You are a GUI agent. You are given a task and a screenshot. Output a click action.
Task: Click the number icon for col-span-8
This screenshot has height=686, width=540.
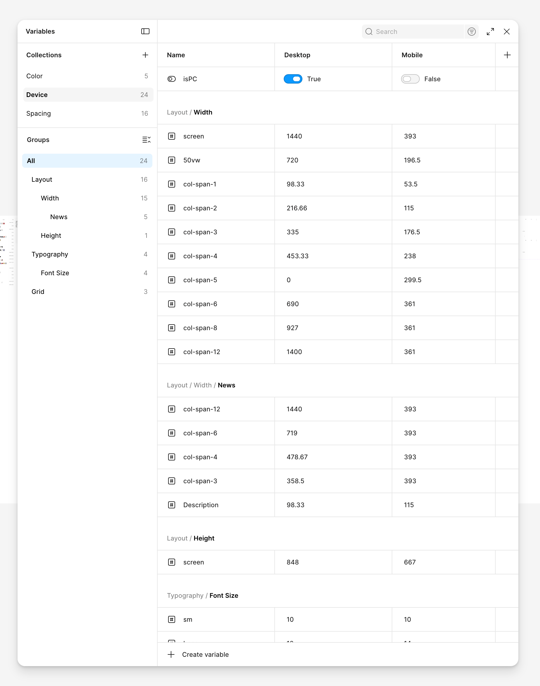click(172, 328)
